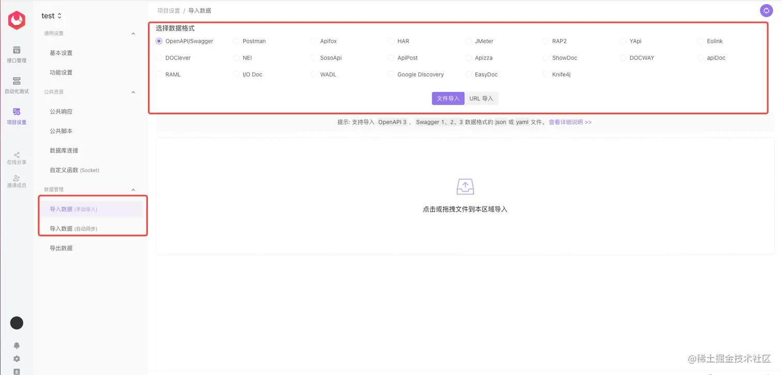The height and width of the screenshot is (375, 782).
Task: Open the test project switcher dropdown
Action: (51, 15)
